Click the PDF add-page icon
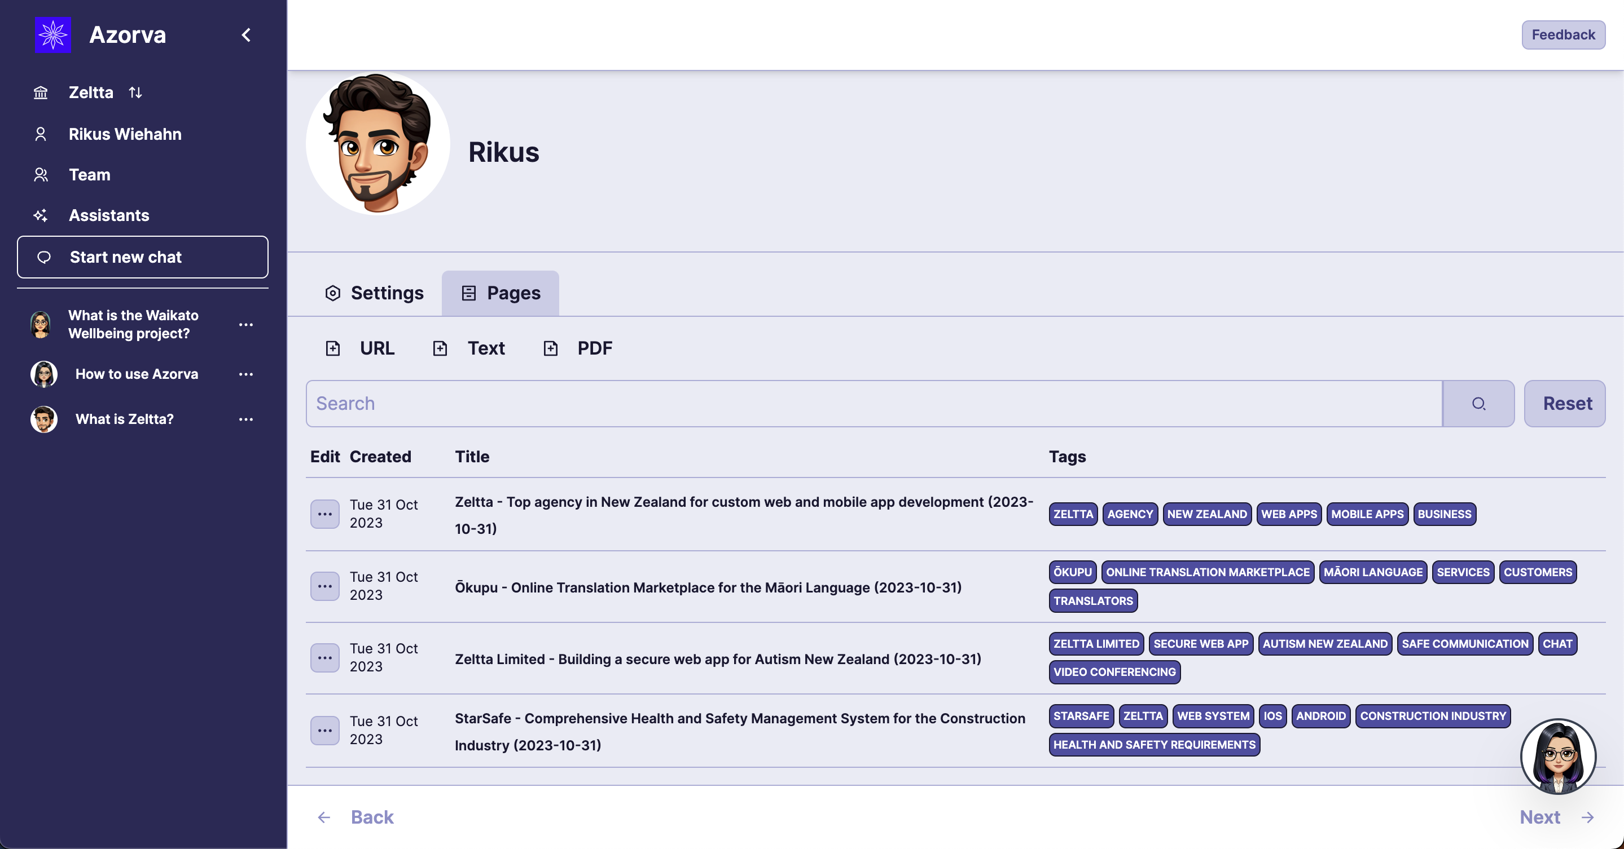Viewport: 1624px width, 849px height. 551,348
